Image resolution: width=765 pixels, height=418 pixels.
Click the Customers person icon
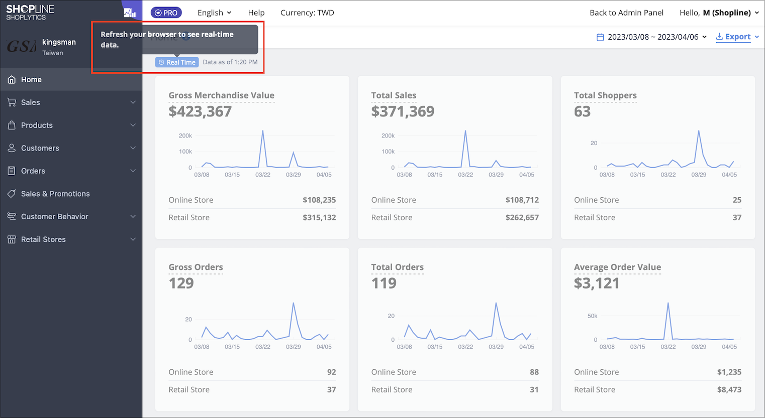pos(12,148)
